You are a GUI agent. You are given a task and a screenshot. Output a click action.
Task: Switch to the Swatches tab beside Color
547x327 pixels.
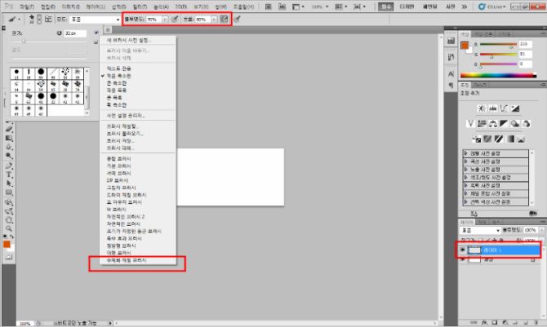(x=483, y=33)
